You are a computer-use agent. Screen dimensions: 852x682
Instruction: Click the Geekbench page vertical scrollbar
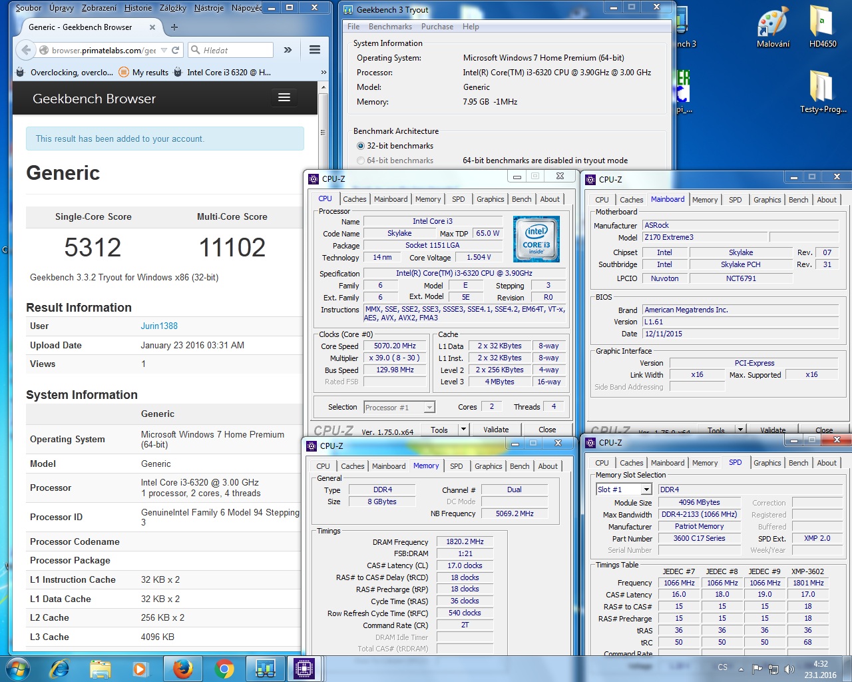[x=323, y=366]
